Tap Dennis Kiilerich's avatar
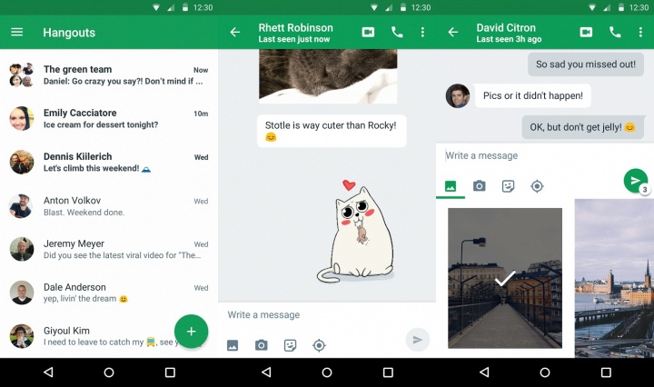Viewport: 654px width, 387px height. point(22,163)
